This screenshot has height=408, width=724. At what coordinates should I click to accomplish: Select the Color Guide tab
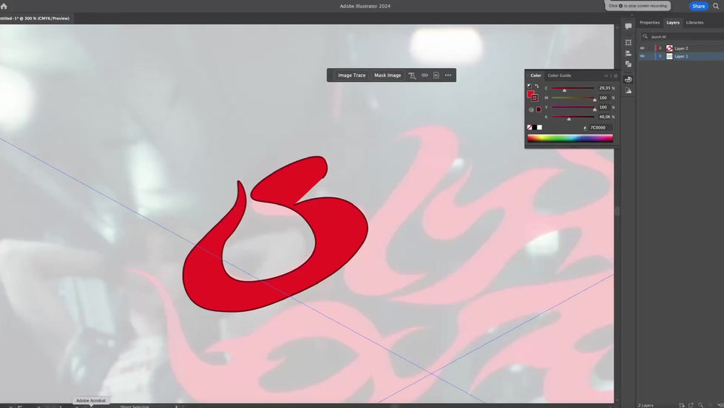[559, 75]
